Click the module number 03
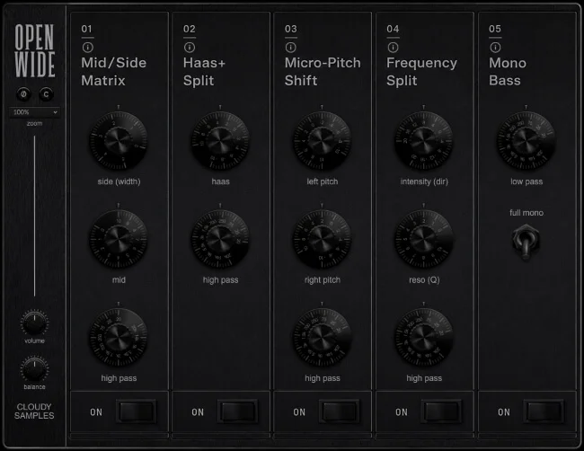 coord(291,29)
